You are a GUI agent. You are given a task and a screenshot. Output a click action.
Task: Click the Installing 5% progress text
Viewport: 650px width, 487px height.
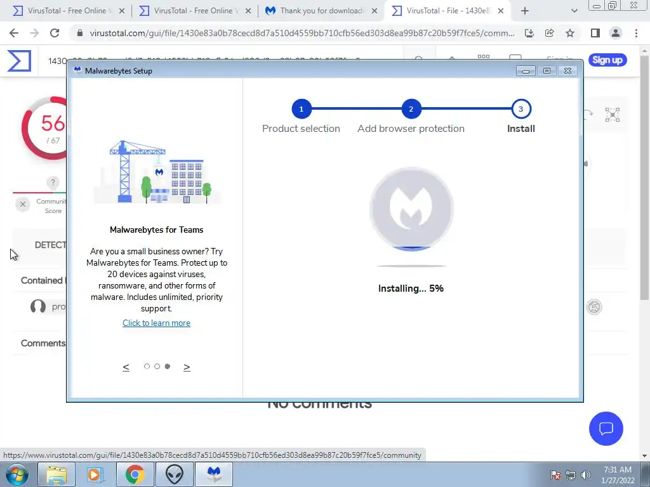click(x=411, y=289)
